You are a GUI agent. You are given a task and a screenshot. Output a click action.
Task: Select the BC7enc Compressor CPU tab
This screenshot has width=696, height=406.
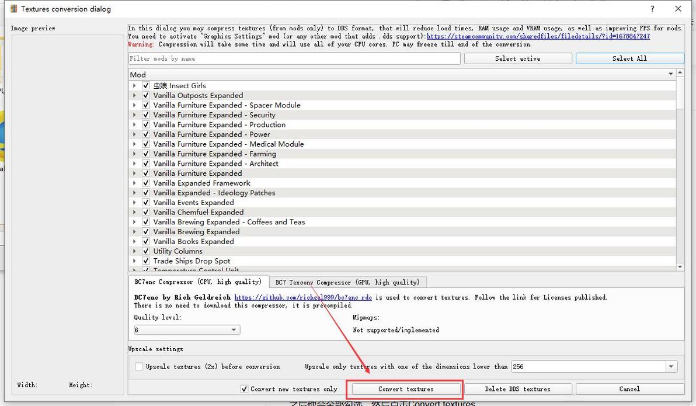coord(198,282)
